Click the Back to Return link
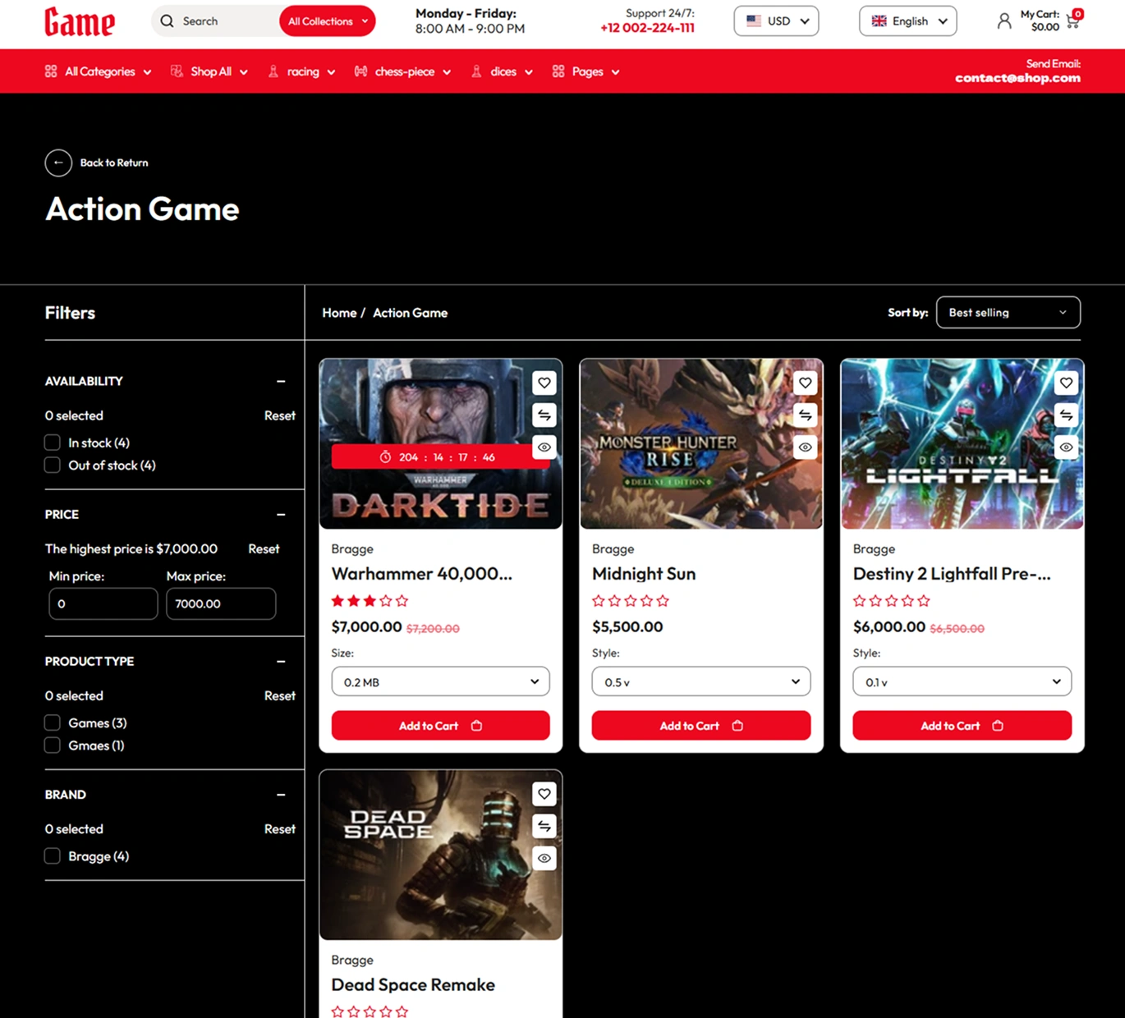 coord(114,163)
